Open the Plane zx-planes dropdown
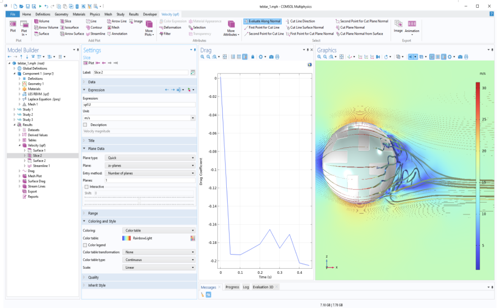The height and width of the screenshot is (308, 502). 150,166
